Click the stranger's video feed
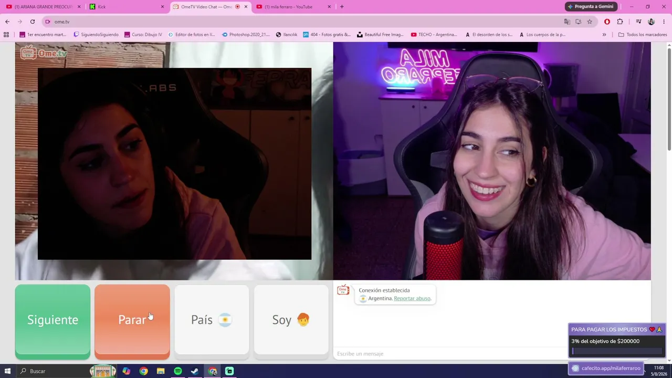The height and width of the screenshot is (378, 672). click(174, 161)
